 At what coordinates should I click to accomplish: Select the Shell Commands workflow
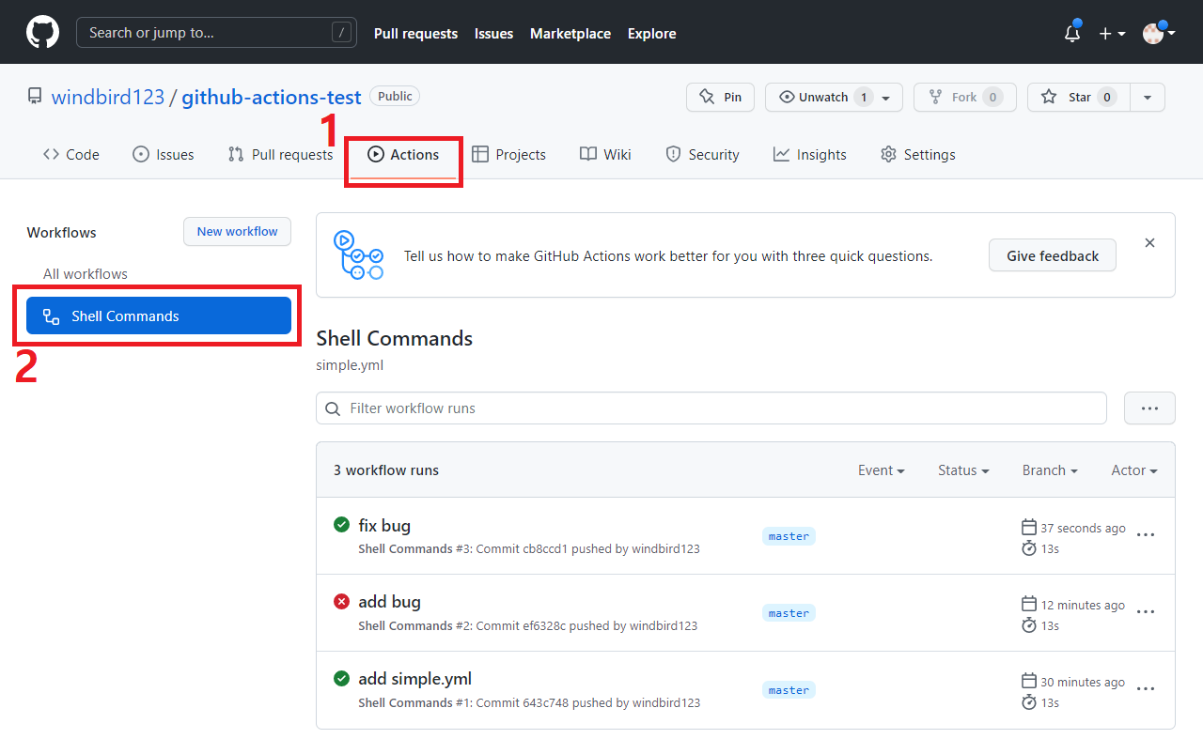coord(159,316)
